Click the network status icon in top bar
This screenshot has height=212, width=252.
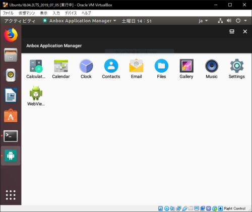(220, 21)
